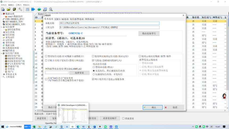Open the calculator icon on the taskbar
The image size is (229, 129).
point(62,127)
